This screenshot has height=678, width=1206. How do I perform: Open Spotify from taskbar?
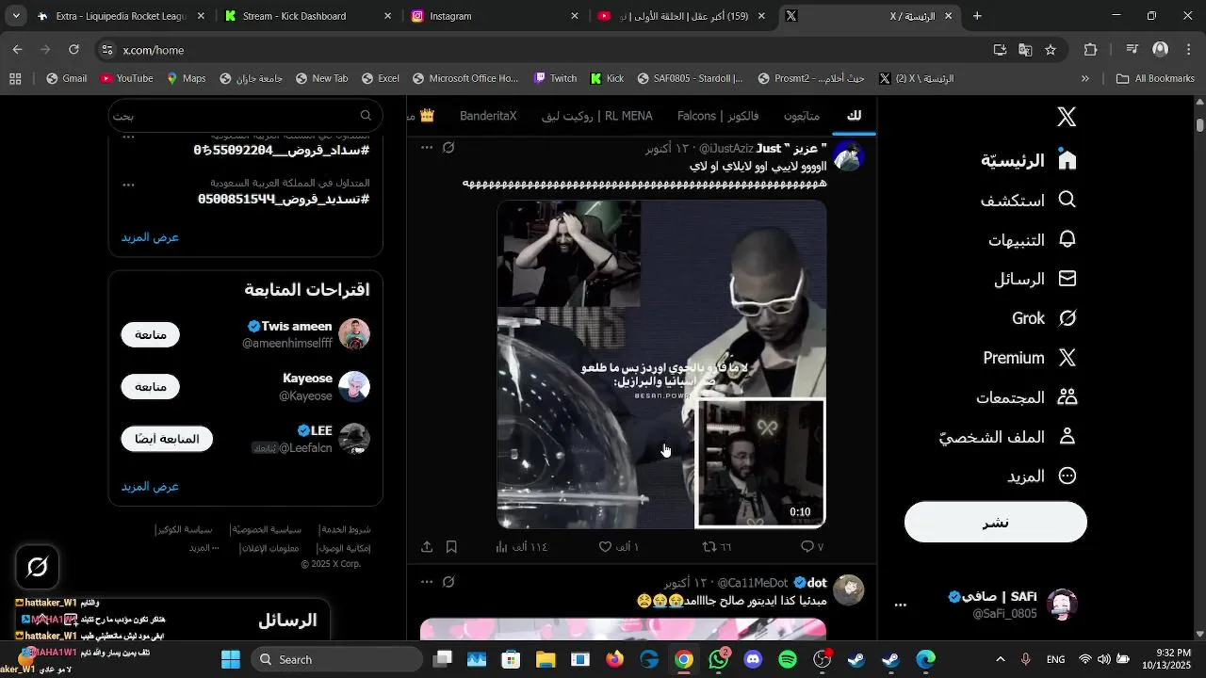point(788,659)
